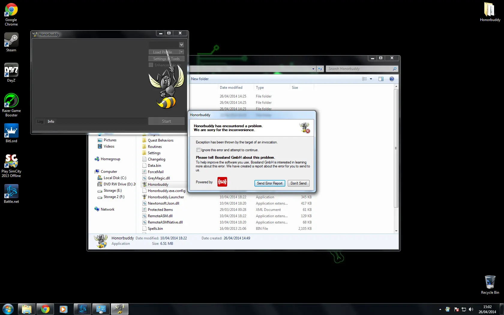This screenshot has height=315, width=504.
Task: Click the scroll down arrow in Explorer
Action: click(396, 231)
